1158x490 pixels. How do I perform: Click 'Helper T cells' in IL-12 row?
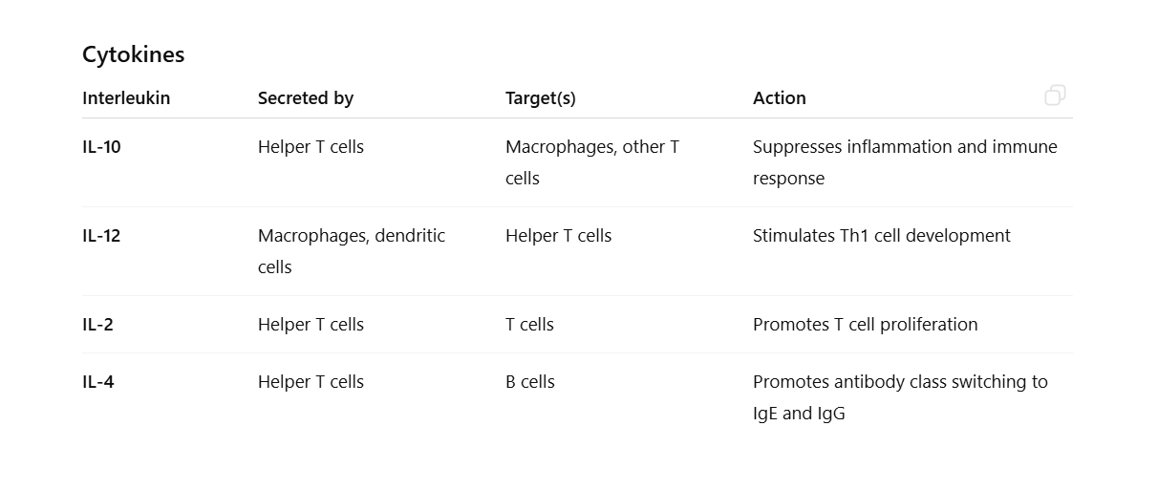(558, 236)
